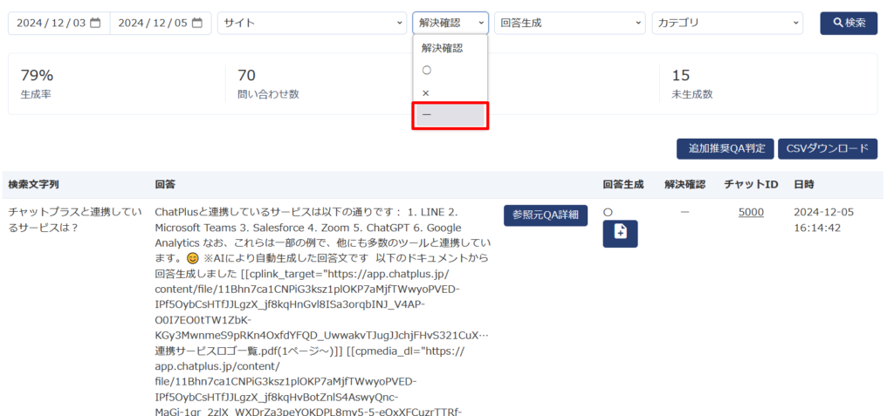Viewport: 894px width, 416px height.
Task: Click the 検索文字列 column header
Action: coord(33,185)
